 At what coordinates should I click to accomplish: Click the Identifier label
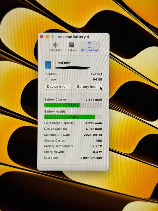tap(51, 74)
